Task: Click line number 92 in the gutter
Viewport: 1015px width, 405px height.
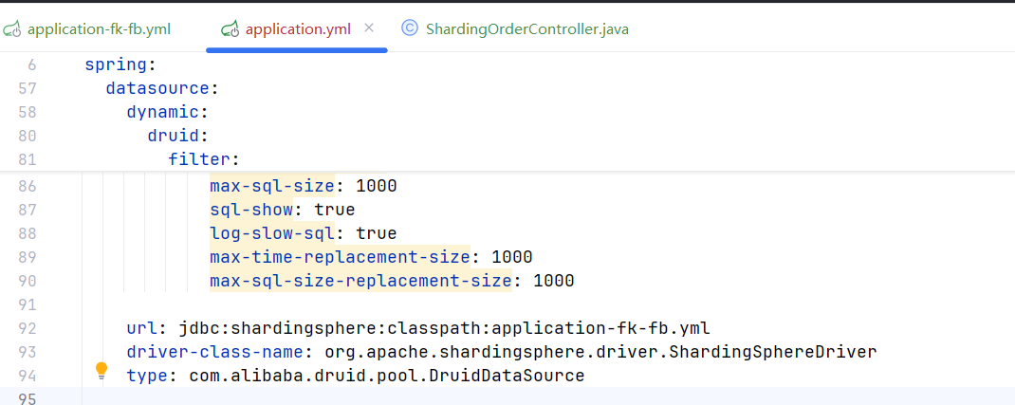Action: (28, 328)
